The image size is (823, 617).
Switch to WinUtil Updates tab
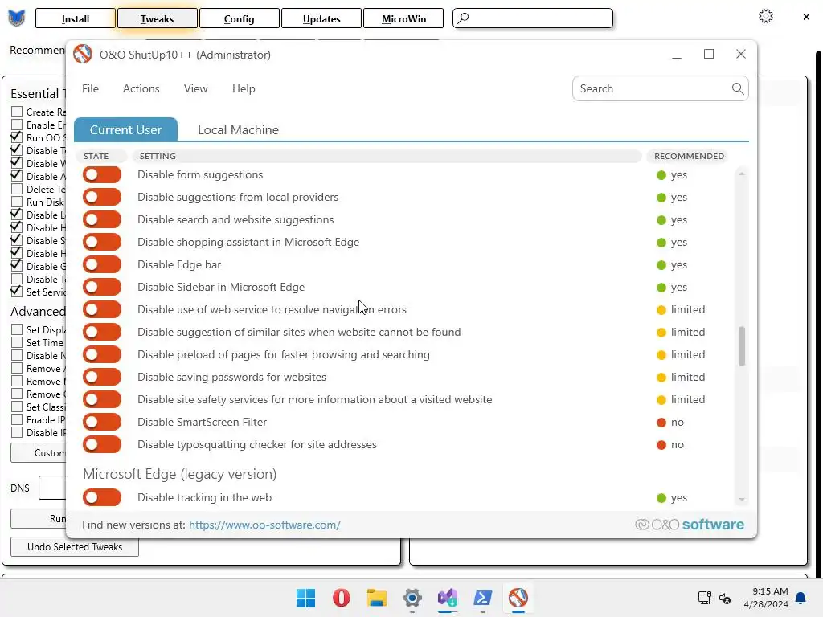[x=321, y=19]
